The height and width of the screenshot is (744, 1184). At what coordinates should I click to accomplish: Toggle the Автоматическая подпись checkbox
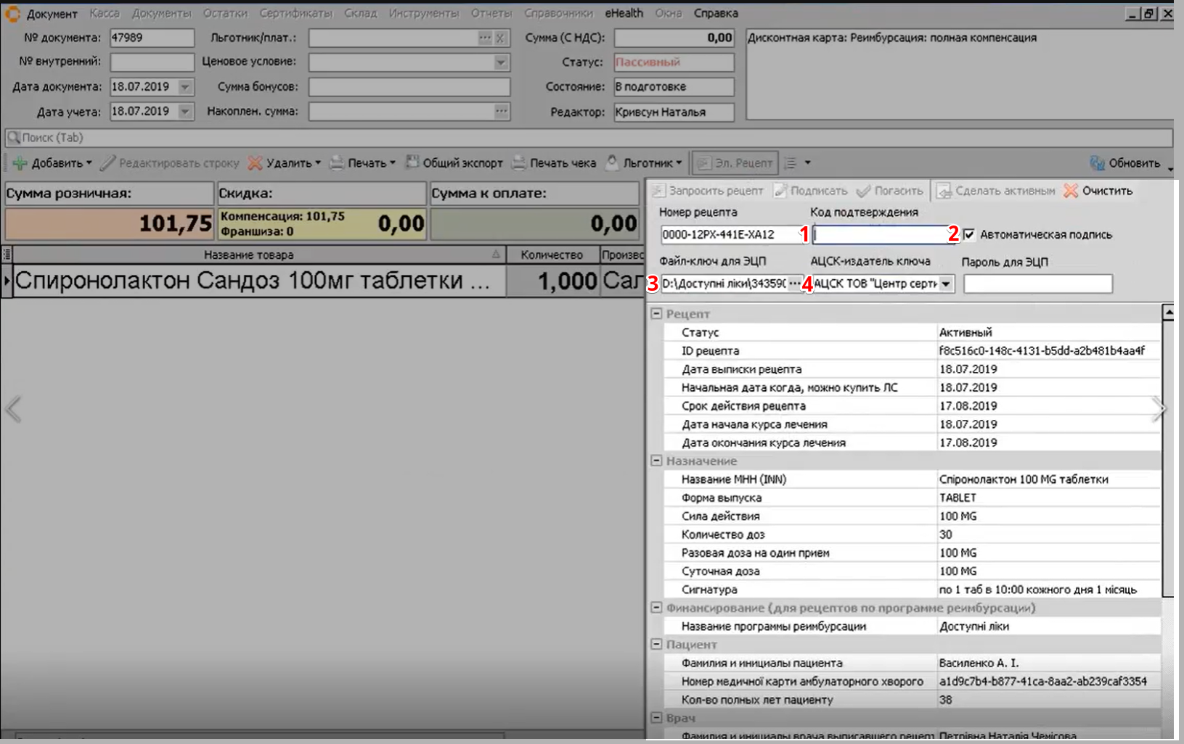(x=969, y=234)
